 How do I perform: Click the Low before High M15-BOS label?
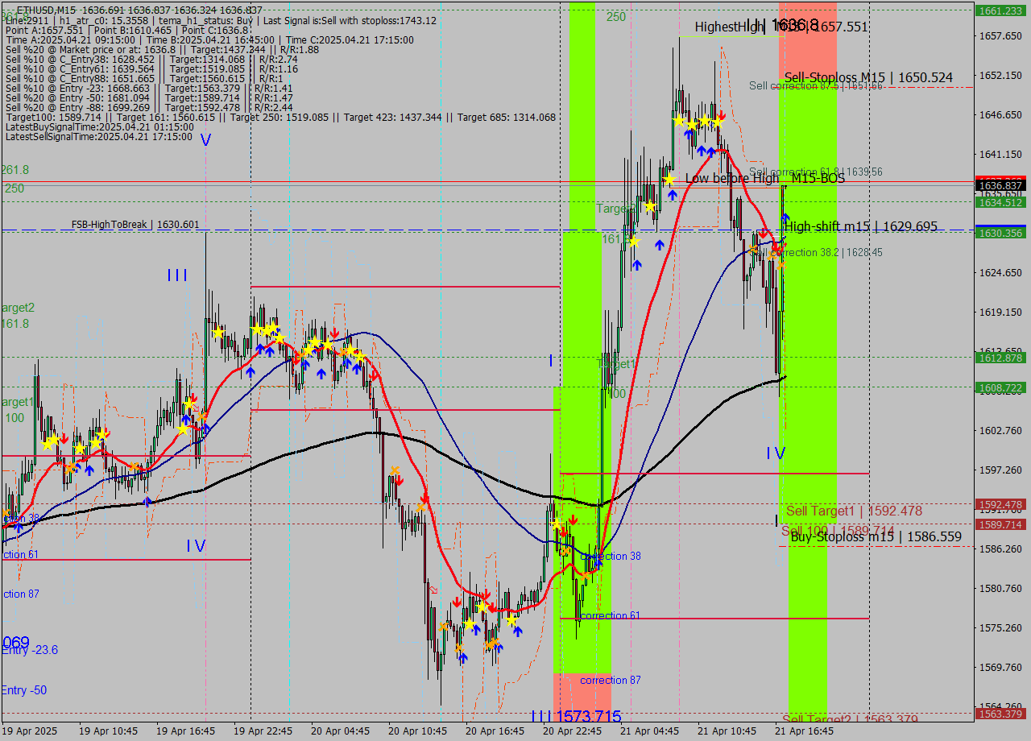click(x=764, y=178)
